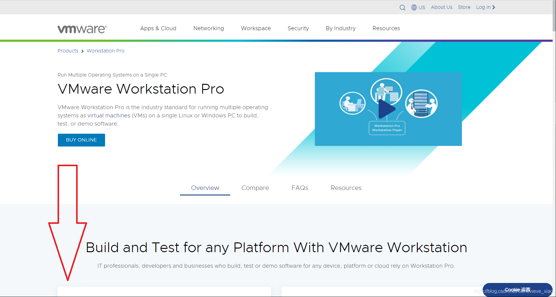556x297 pixels.
Task: Click the globe region icon
Action: tap(414, 7)
